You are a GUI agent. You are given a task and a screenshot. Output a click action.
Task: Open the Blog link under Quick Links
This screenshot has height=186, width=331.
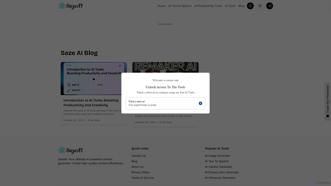click(134, 161)
